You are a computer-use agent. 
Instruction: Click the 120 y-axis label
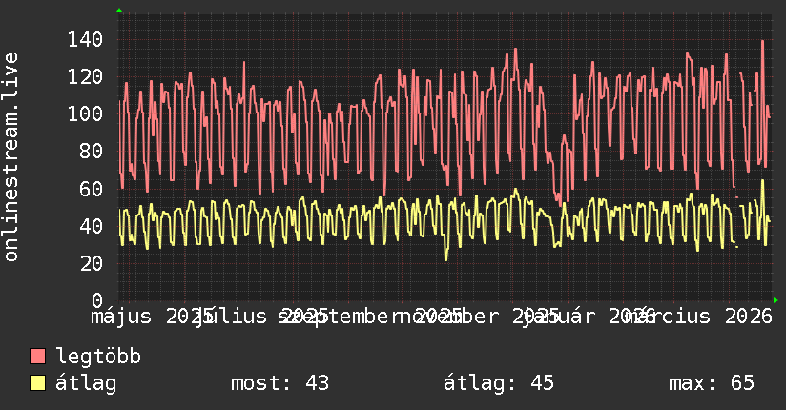click(85, 76)
